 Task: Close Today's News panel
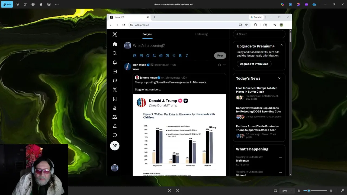(279, 79)
